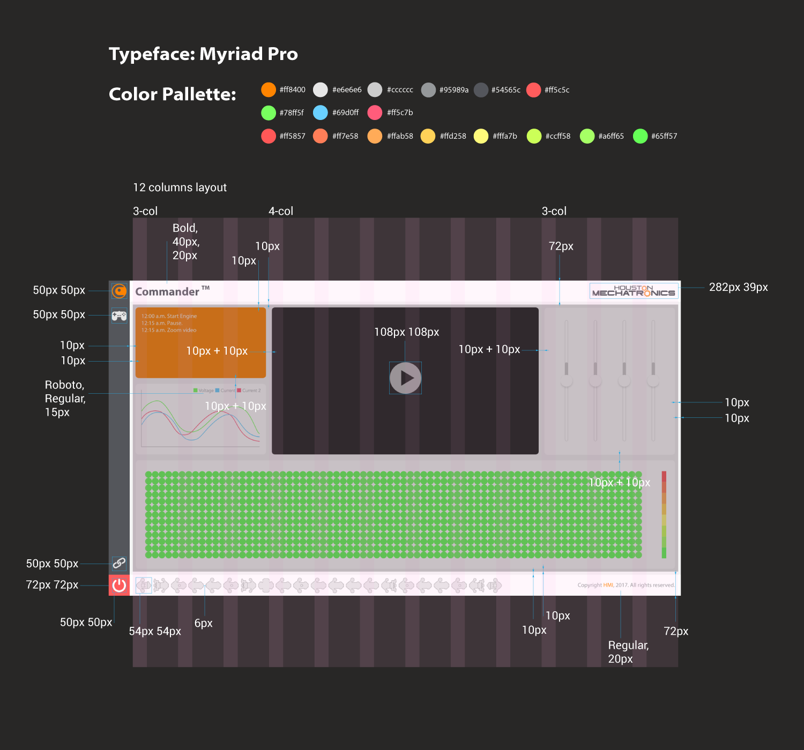Pick the #ff8400 orange swatch
Viewport: 804px width, 750px height.
click(269, 89)
